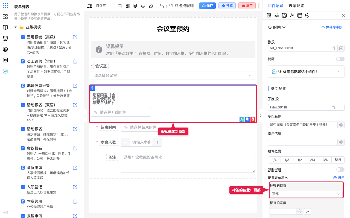
Task: Click the edit-note icon in the top toolbar
Action: click(x=135, y=6)
